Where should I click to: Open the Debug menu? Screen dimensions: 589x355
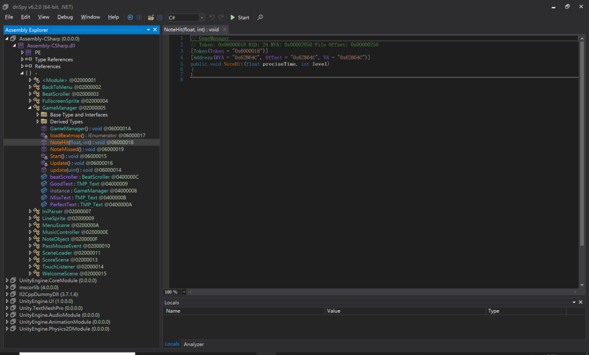pyautogui.click(x=65, y=17)
